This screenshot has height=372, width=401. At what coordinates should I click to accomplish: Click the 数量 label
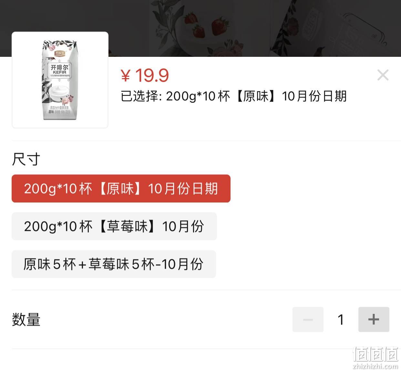(26, 319)
